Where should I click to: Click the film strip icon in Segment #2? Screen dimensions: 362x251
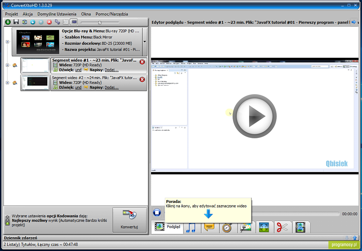coord(55,83)
